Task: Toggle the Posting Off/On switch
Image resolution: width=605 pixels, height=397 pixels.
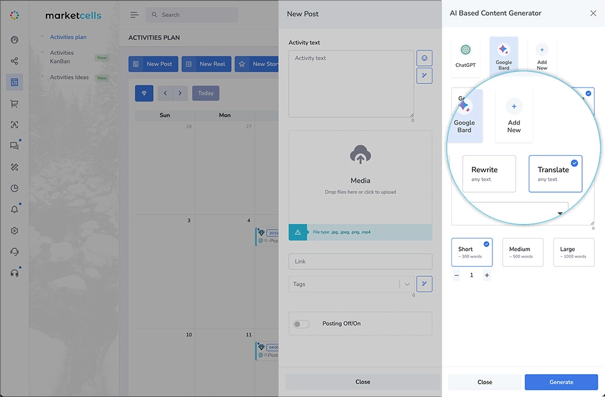Action: 301,324
